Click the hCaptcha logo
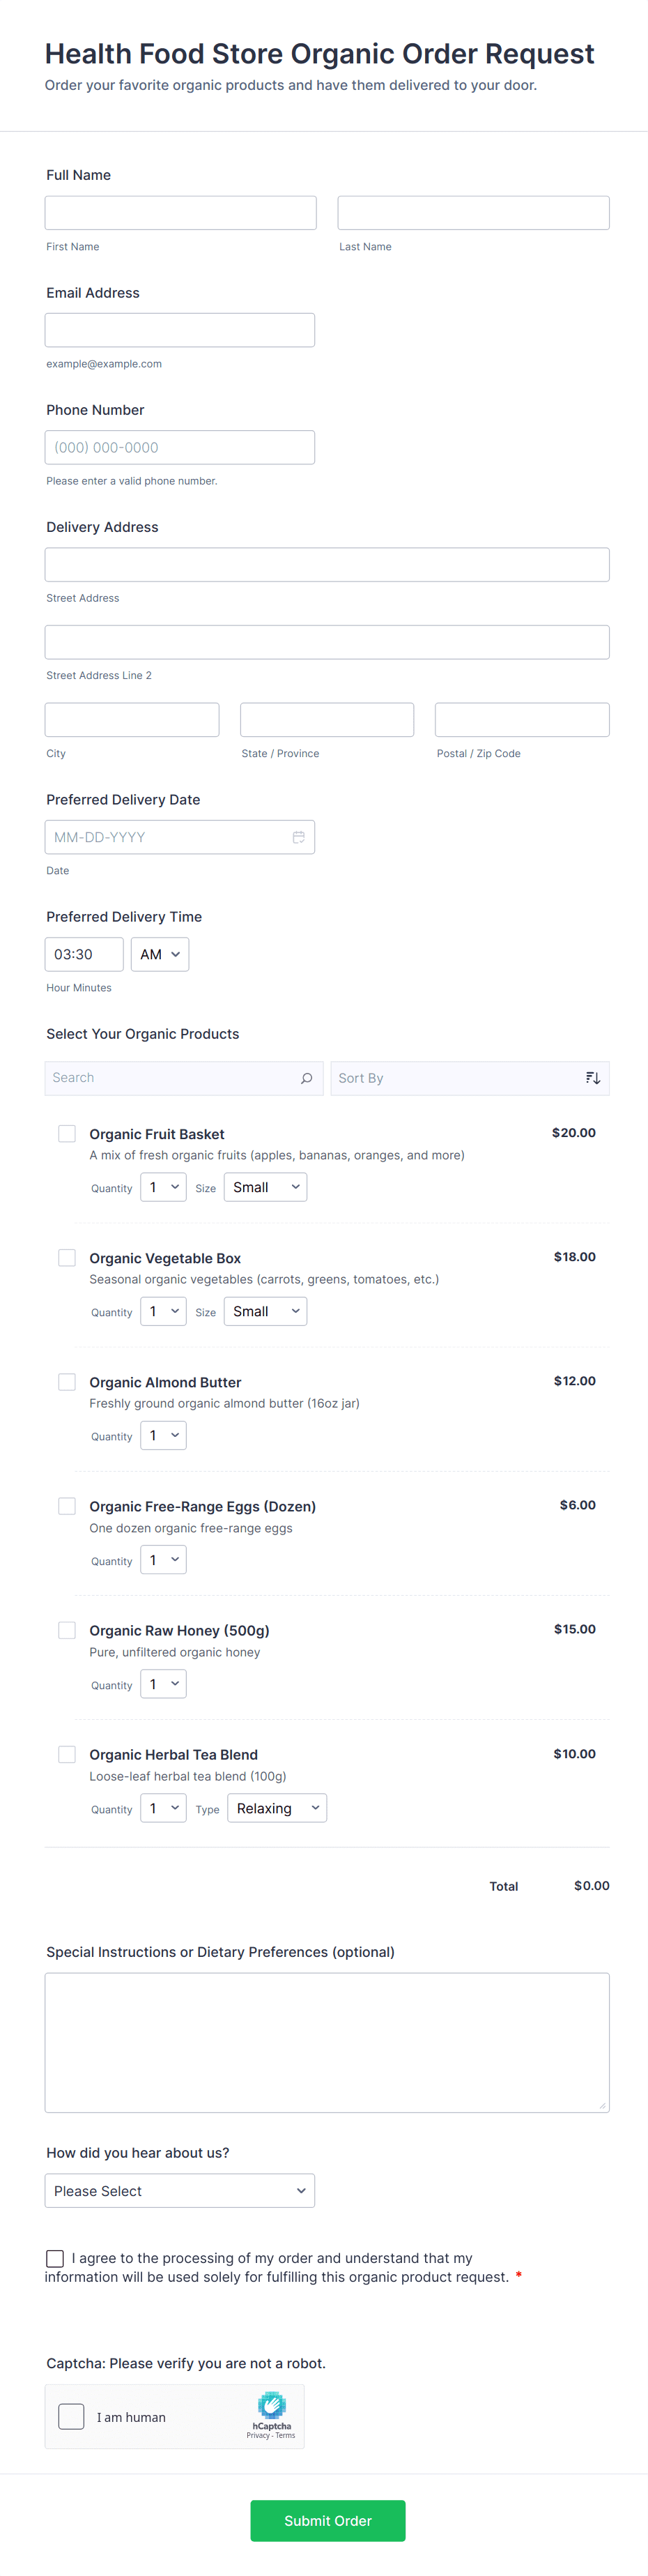648x2576 pixels. coord(271,2405)
